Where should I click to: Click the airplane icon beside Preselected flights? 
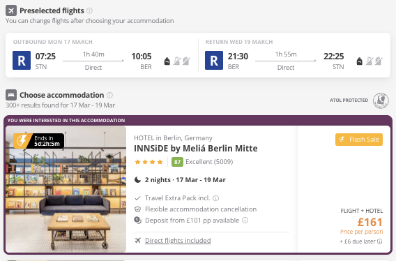pos(11,10)
